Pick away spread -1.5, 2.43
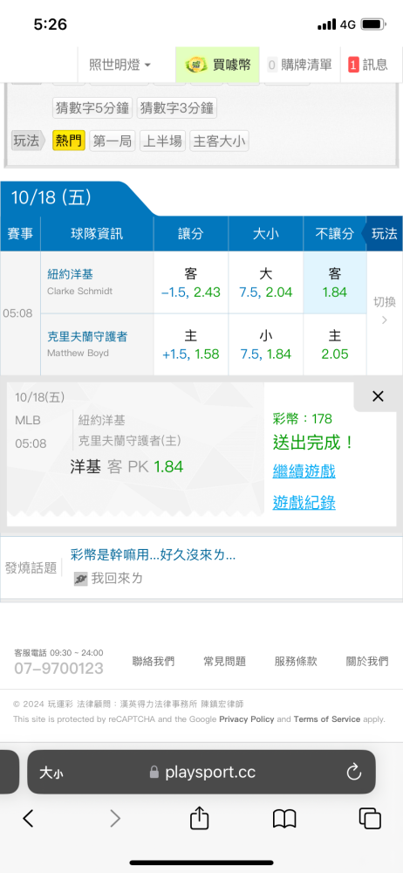403x873 pixels. click(191, 282)
